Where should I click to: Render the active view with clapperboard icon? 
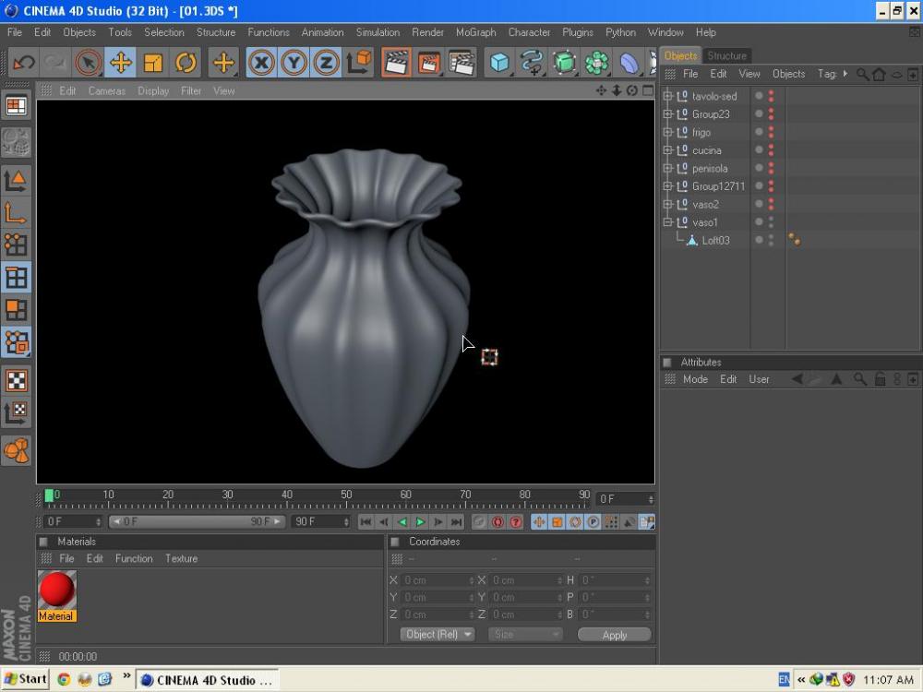[x=396, y=63]
